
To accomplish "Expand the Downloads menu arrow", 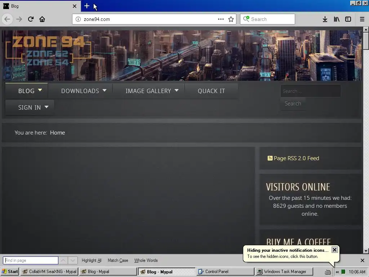I will point(105,90).
